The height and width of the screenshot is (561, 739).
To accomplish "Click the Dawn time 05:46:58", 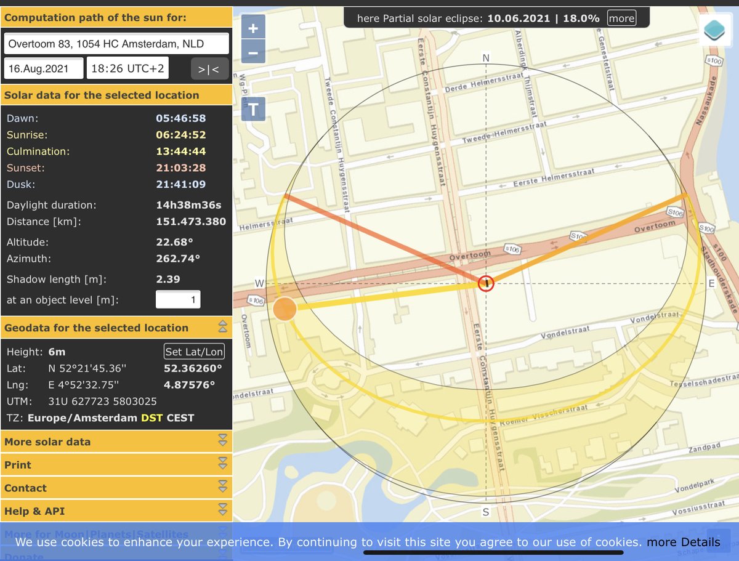I will click(x=181, y=118).
